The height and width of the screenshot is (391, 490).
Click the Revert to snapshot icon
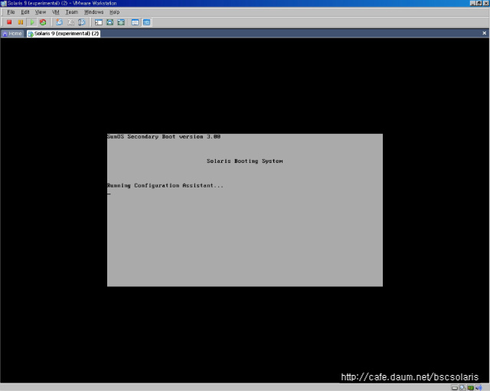click(71, 22)
